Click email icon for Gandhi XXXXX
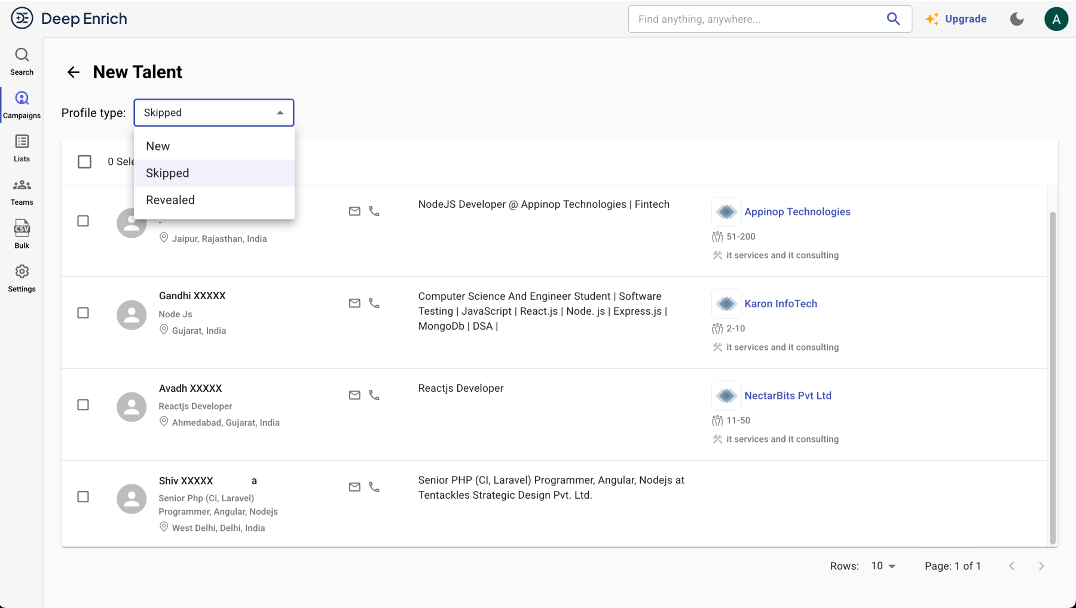This screenshot has height=608, width=1076. tap(354, 303)
